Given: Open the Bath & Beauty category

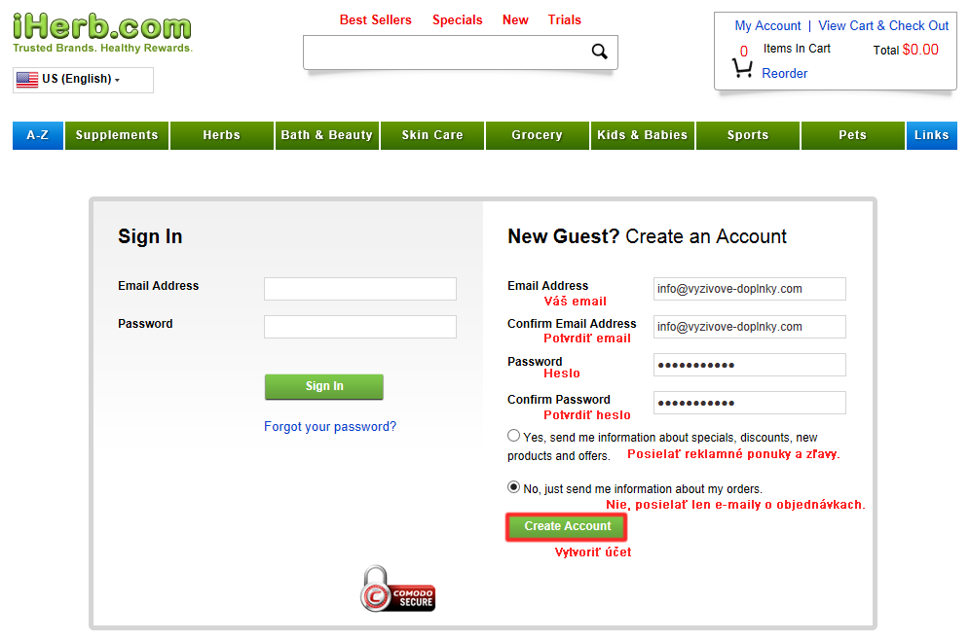Looking at the screenshot, I should tap(326, 135).
